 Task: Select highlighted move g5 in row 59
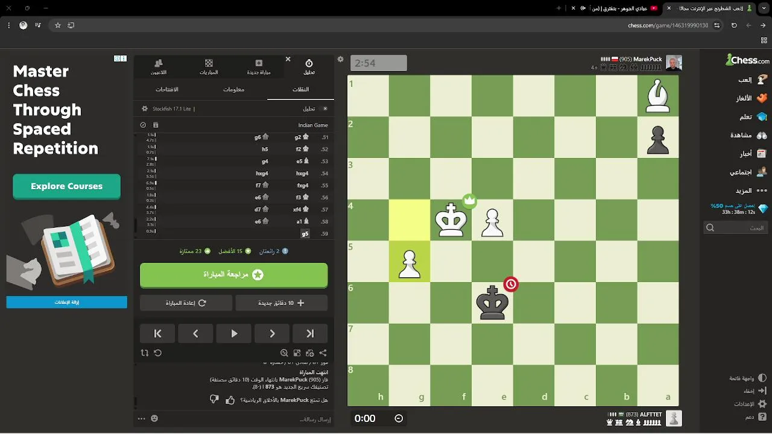(305, 234)
